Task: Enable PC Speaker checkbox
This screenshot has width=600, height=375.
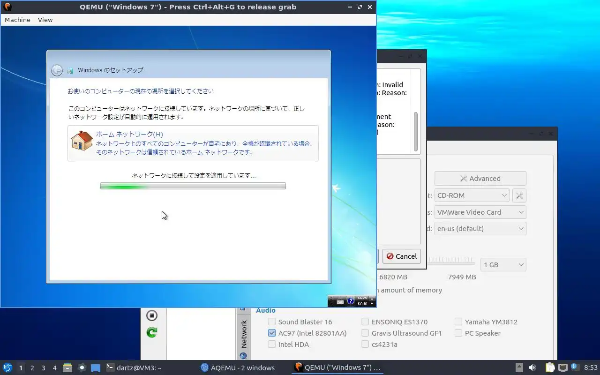Action: click(x=458, y=333)
